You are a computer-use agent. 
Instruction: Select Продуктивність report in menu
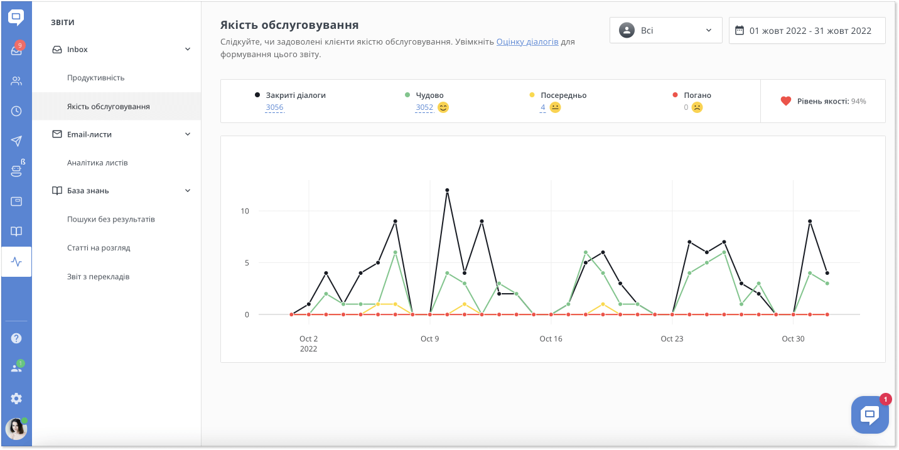click(96, 78)
